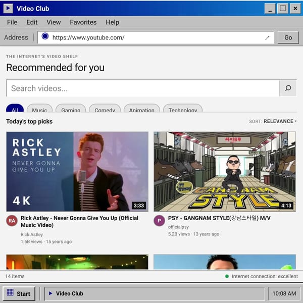Click the 10:08 AM taskbar clock
Image resolution: width=303 pixels, height=303 pixels.
284,293
